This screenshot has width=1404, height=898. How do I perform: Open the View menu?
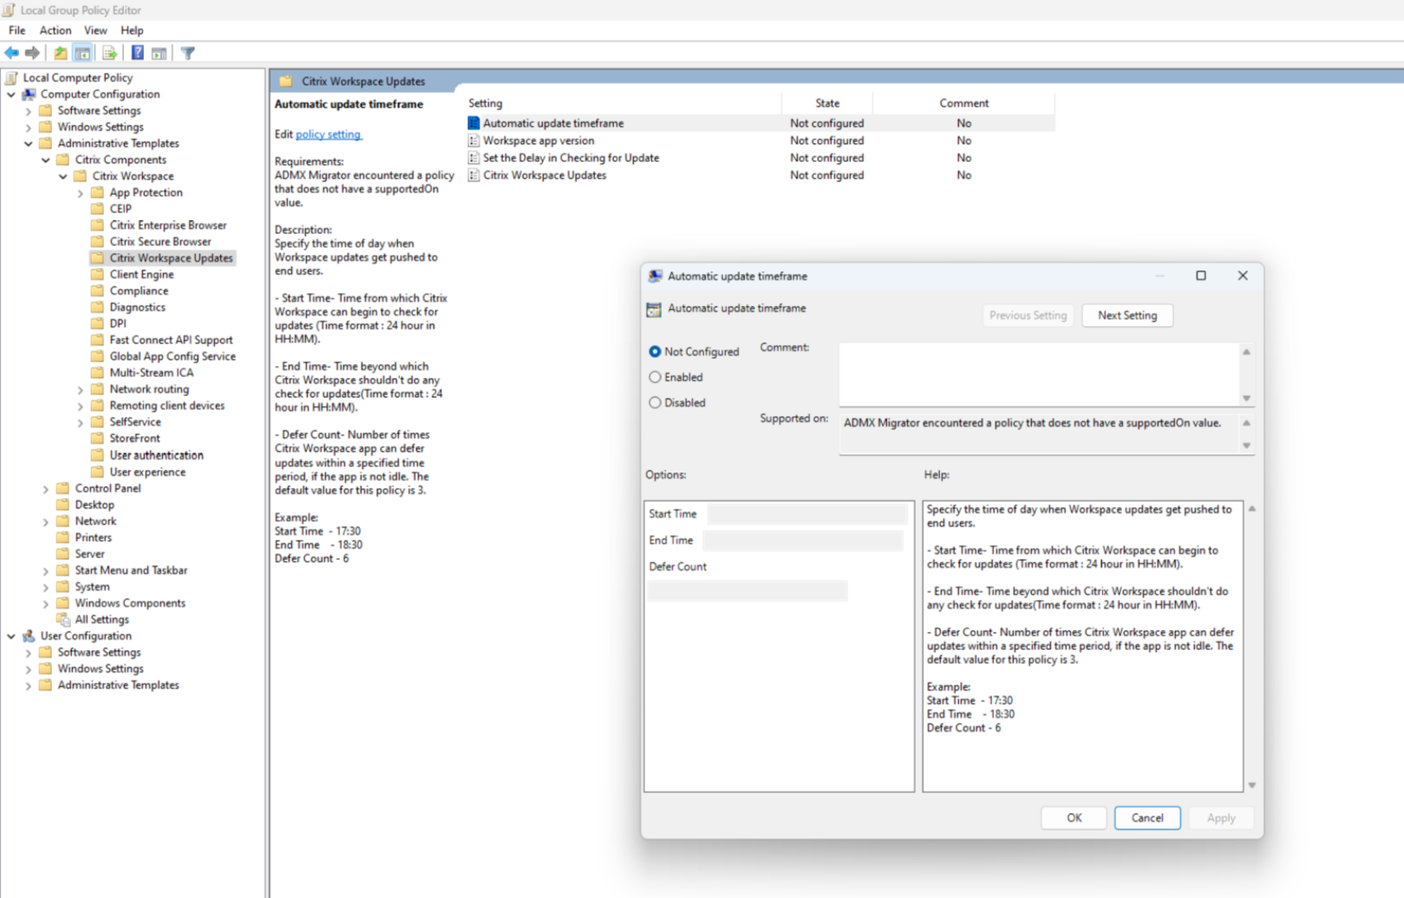[95, 29]
